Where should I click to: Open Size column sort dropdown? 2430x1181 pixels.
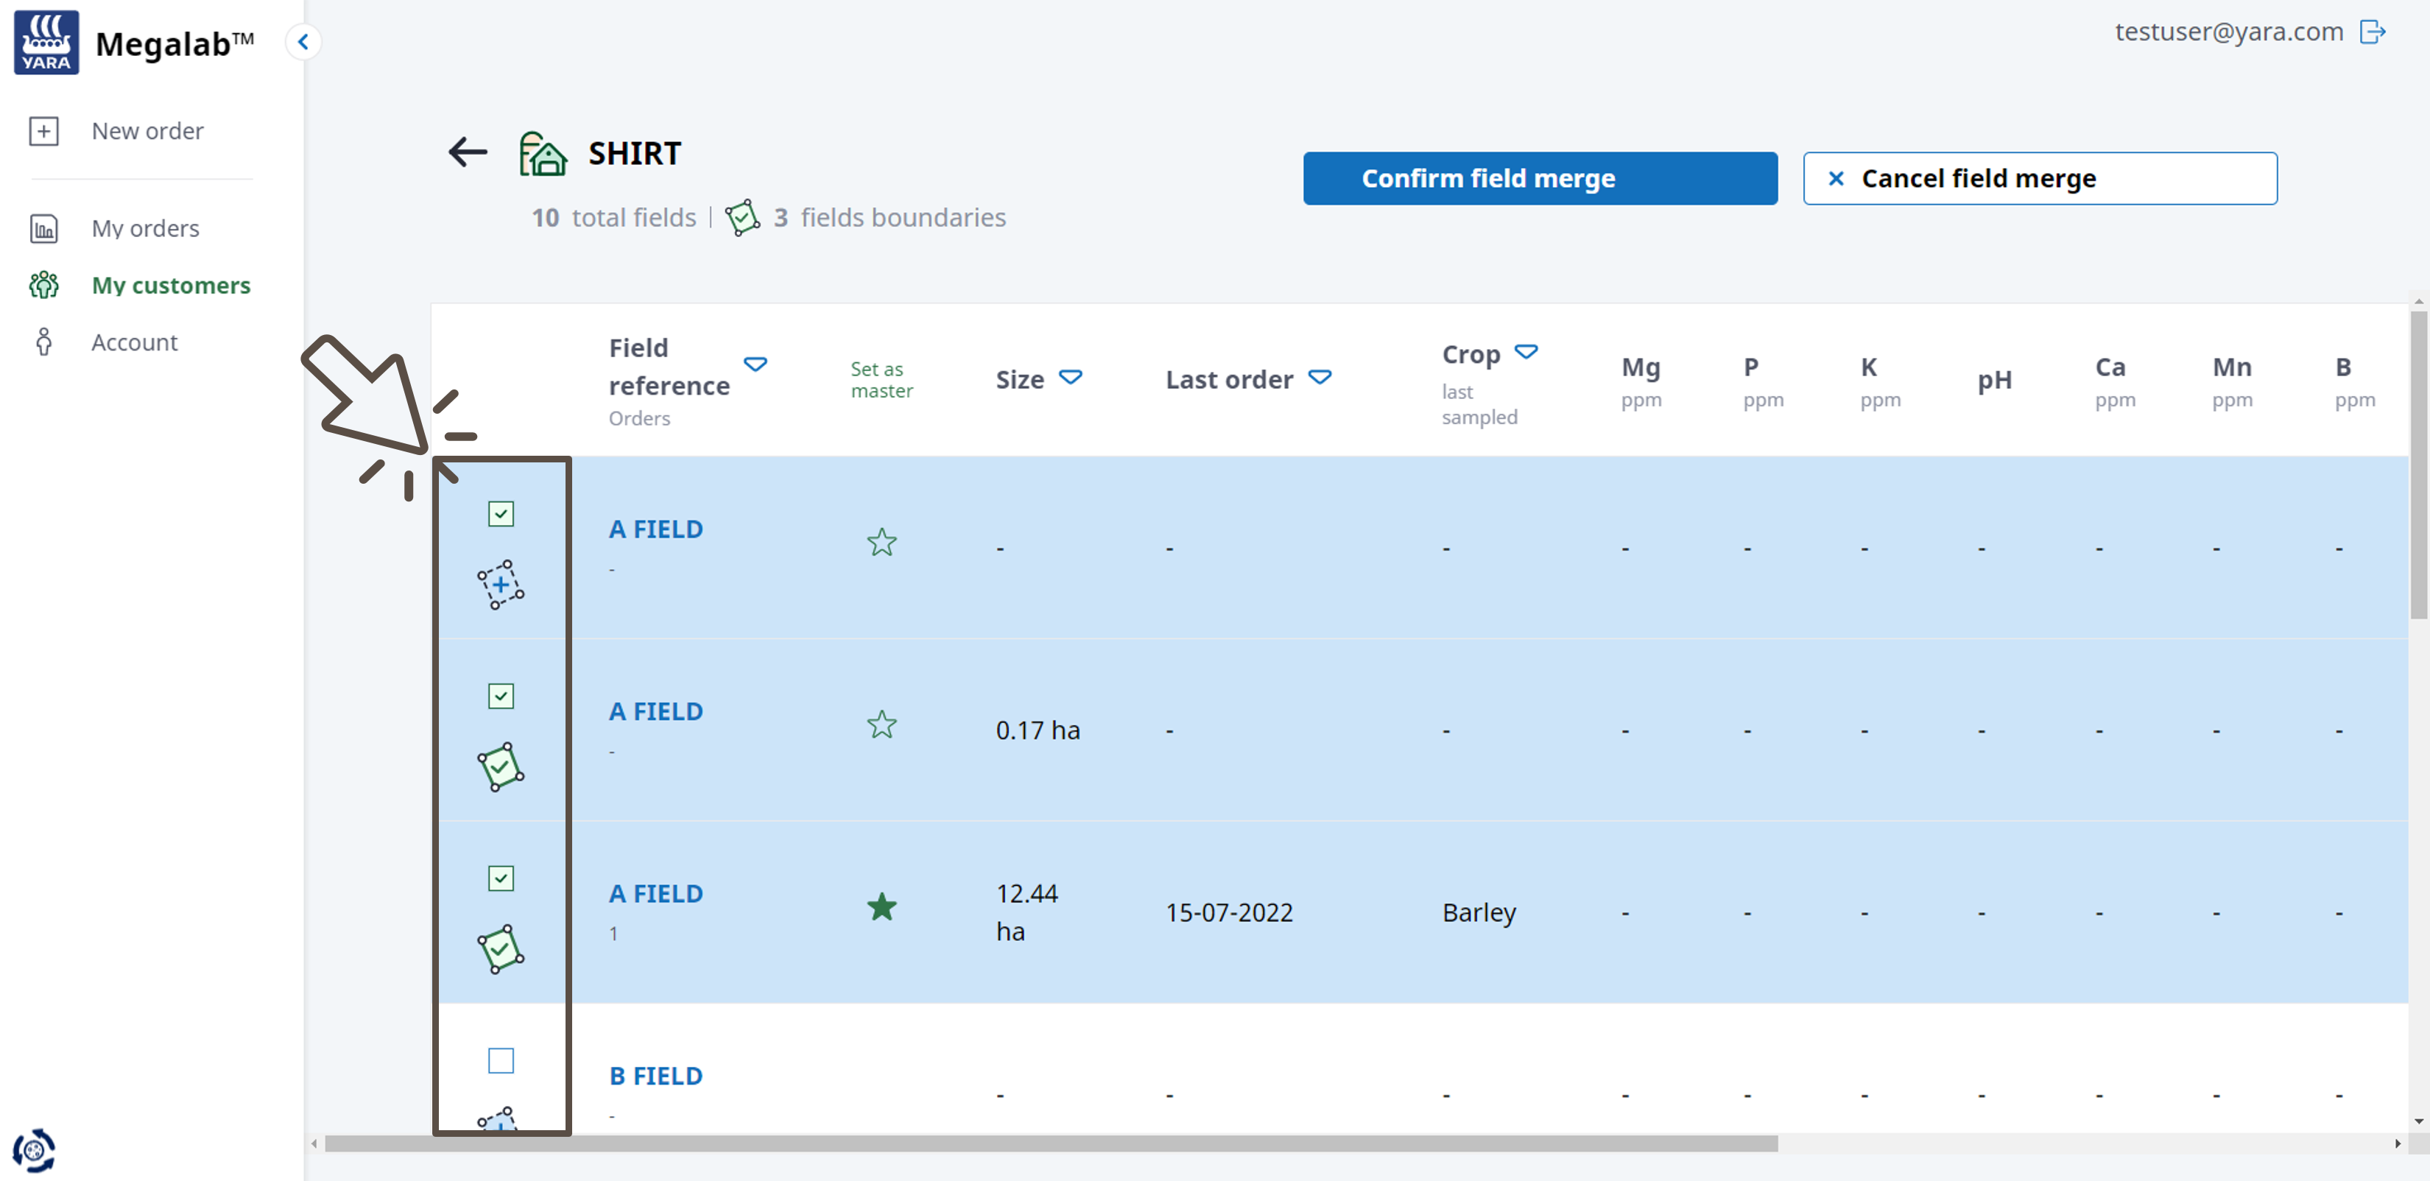click(x=1070, y=377)
